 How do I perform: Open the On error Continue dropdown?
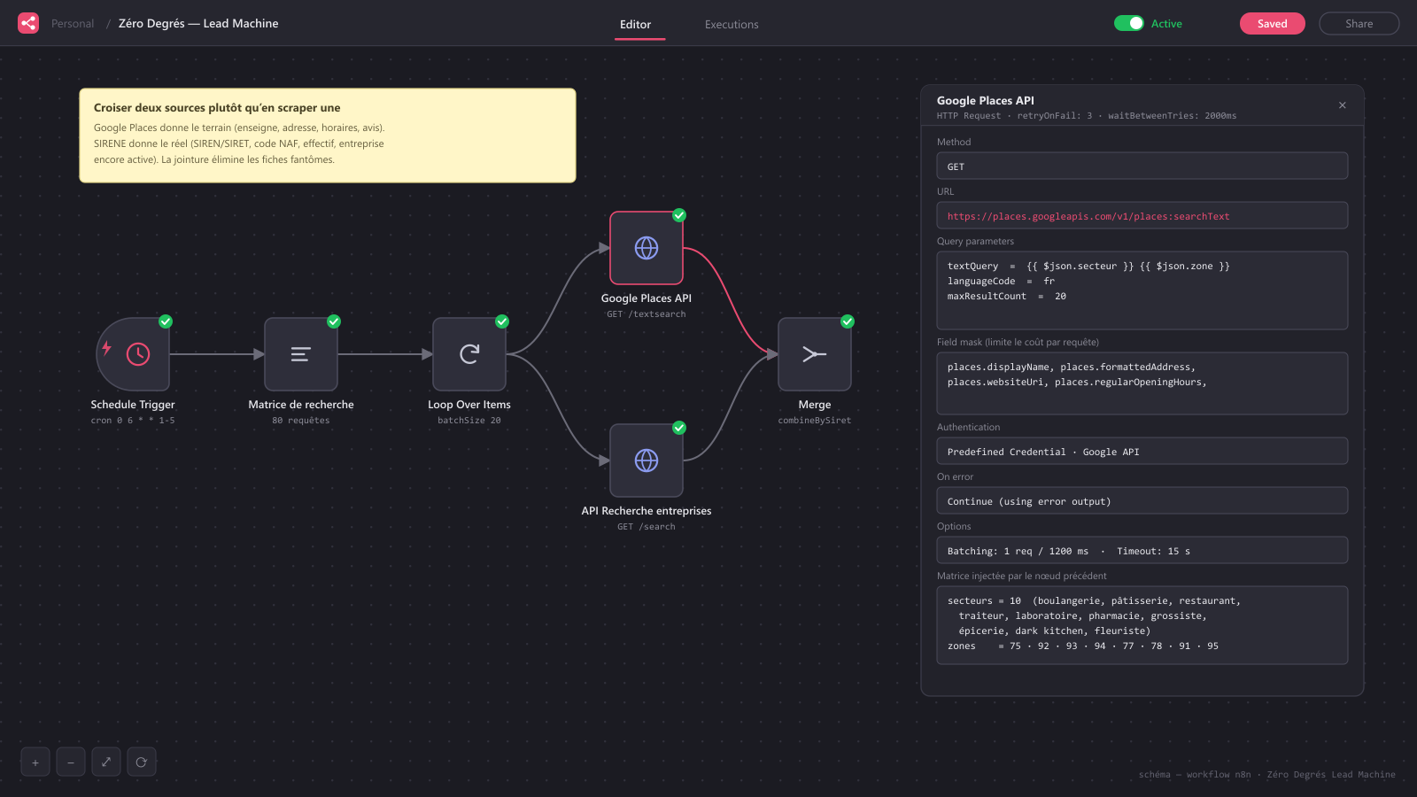coord(1142,500)
